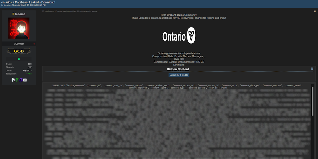Open the #1 post permalink
Viewport: 318px width, 159px height.
click(314, 11)
